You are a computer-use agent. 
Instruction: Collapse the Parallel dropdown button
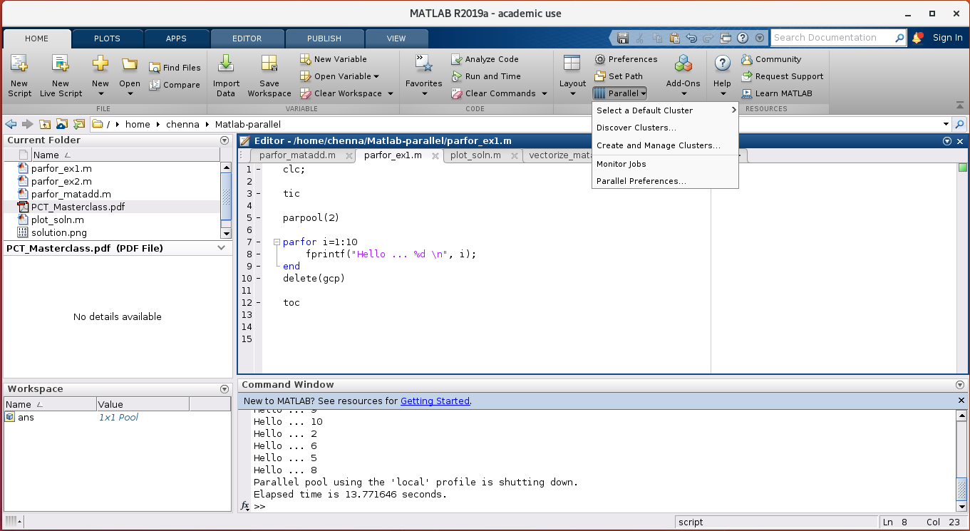pyautogui.click(x=619, y=93)
